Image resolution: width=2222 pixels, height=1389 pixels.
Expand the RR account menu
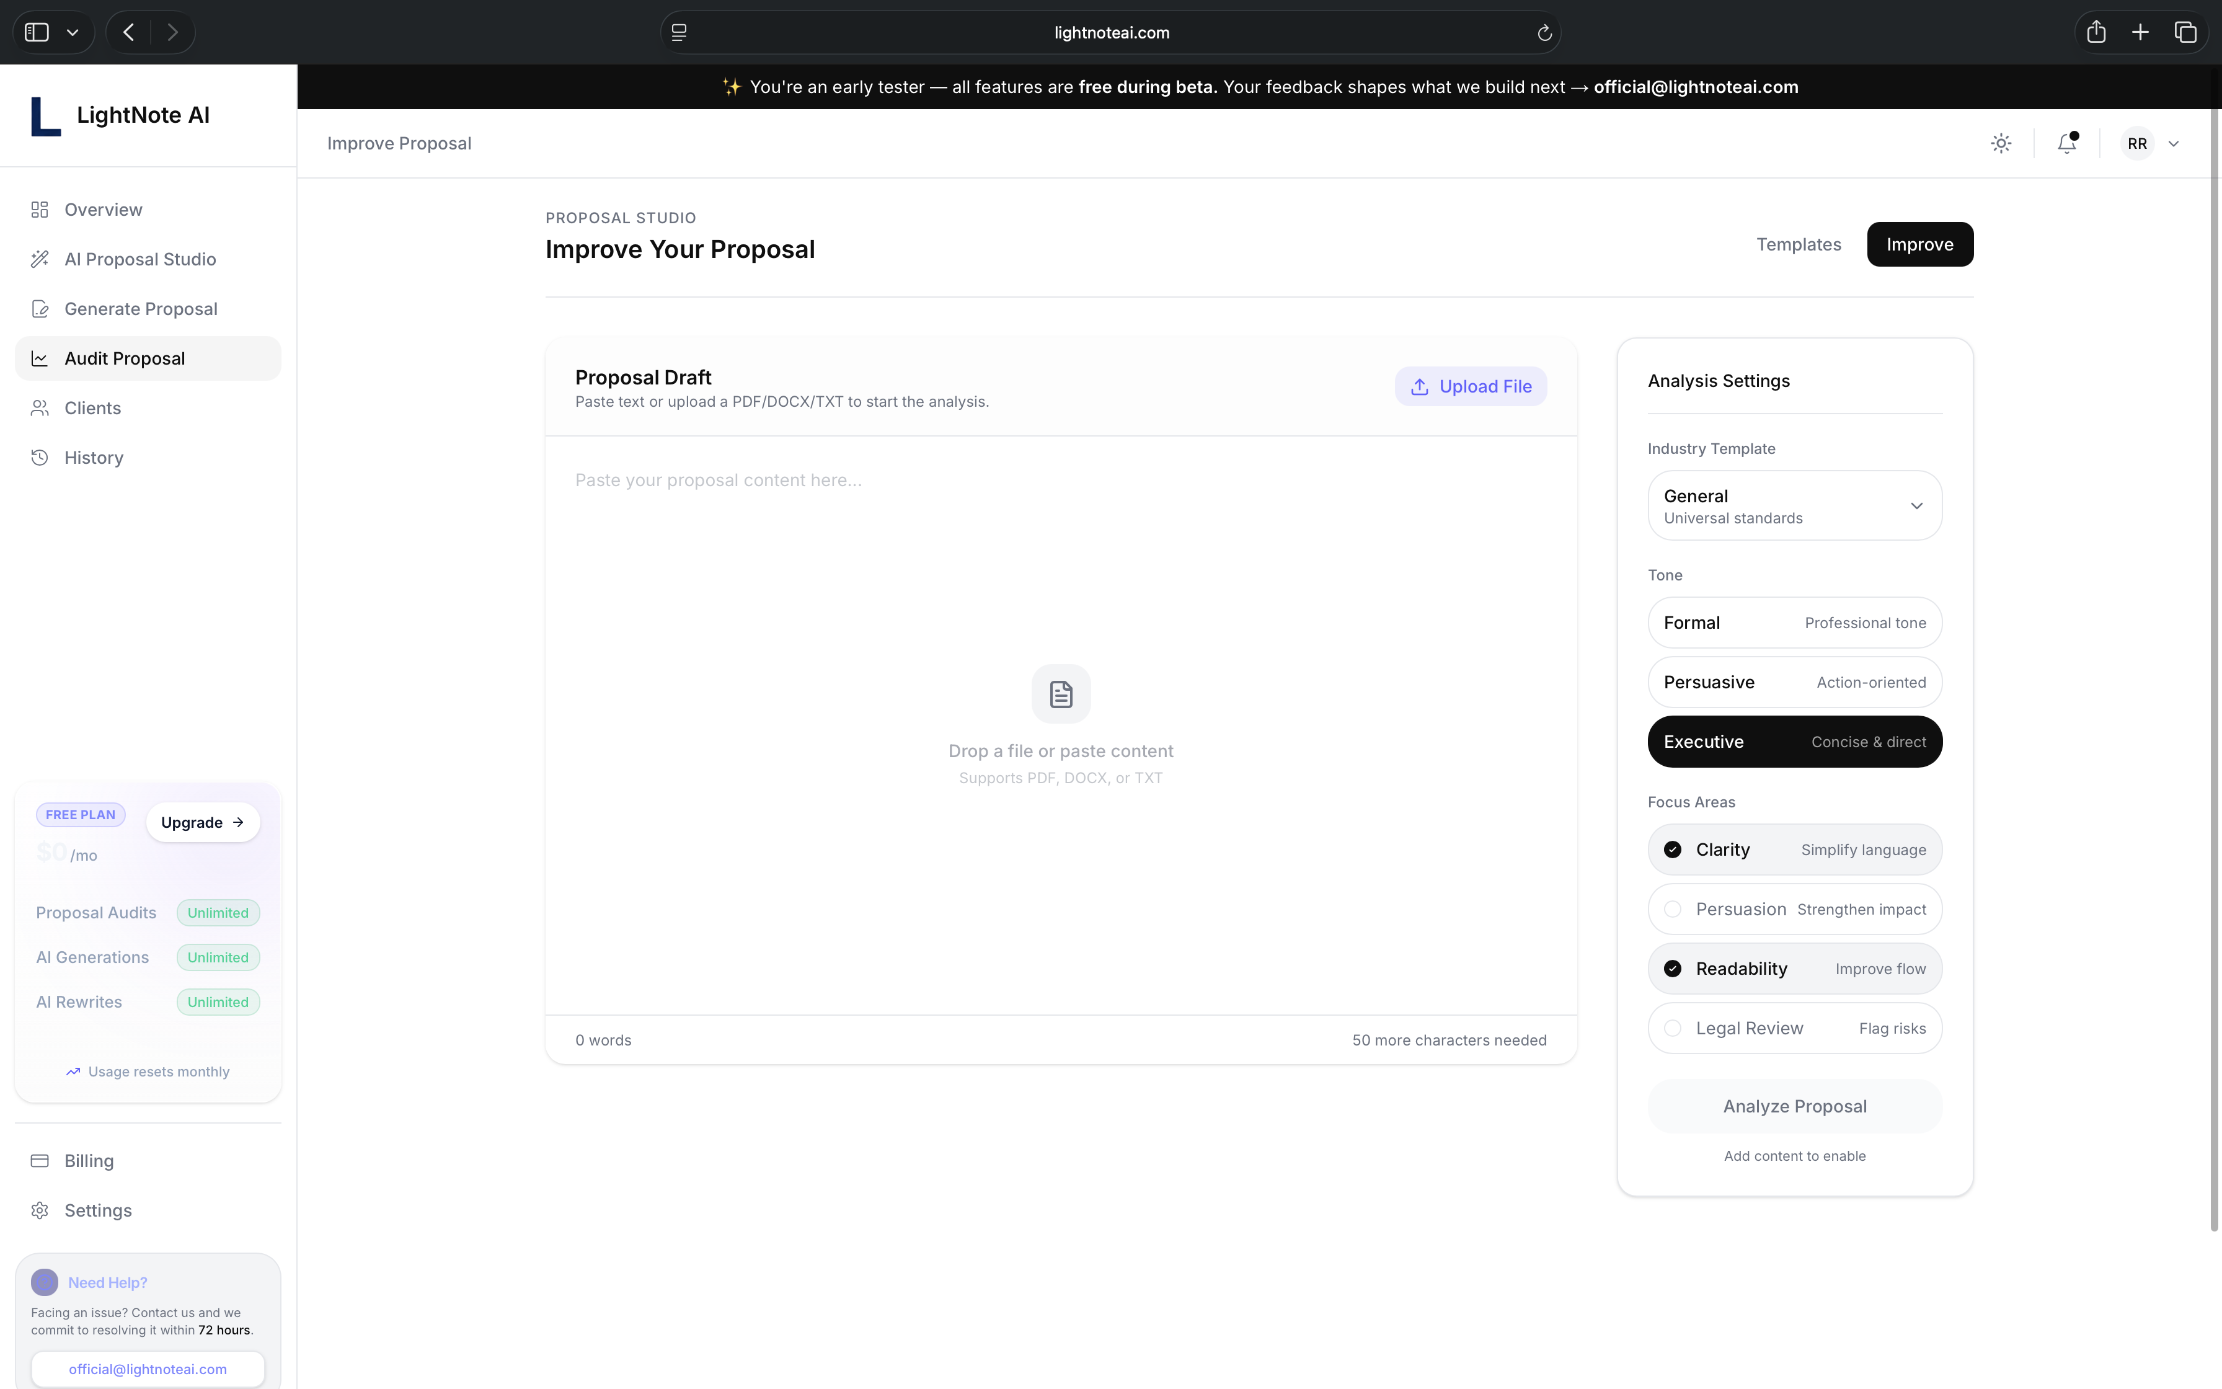2149,143
